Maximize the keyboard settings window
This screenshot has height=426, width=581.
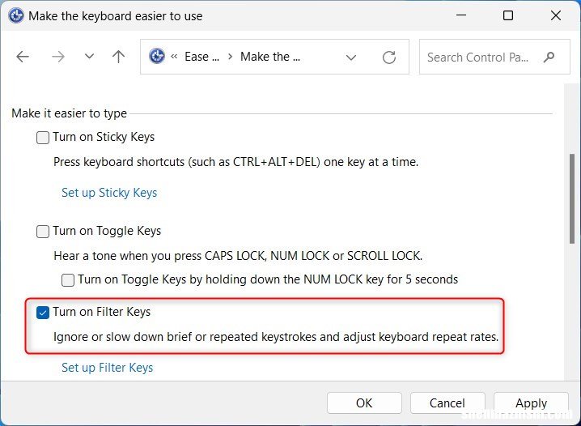point(508,15)
